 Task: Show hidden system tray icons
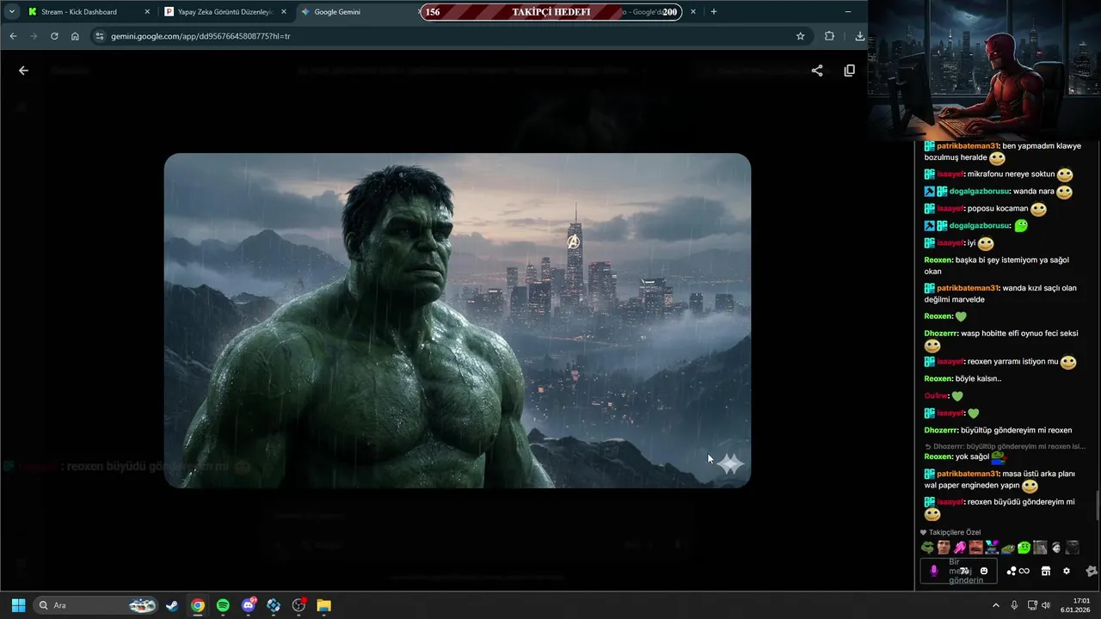pyautogui.click(x=996, y=605)
